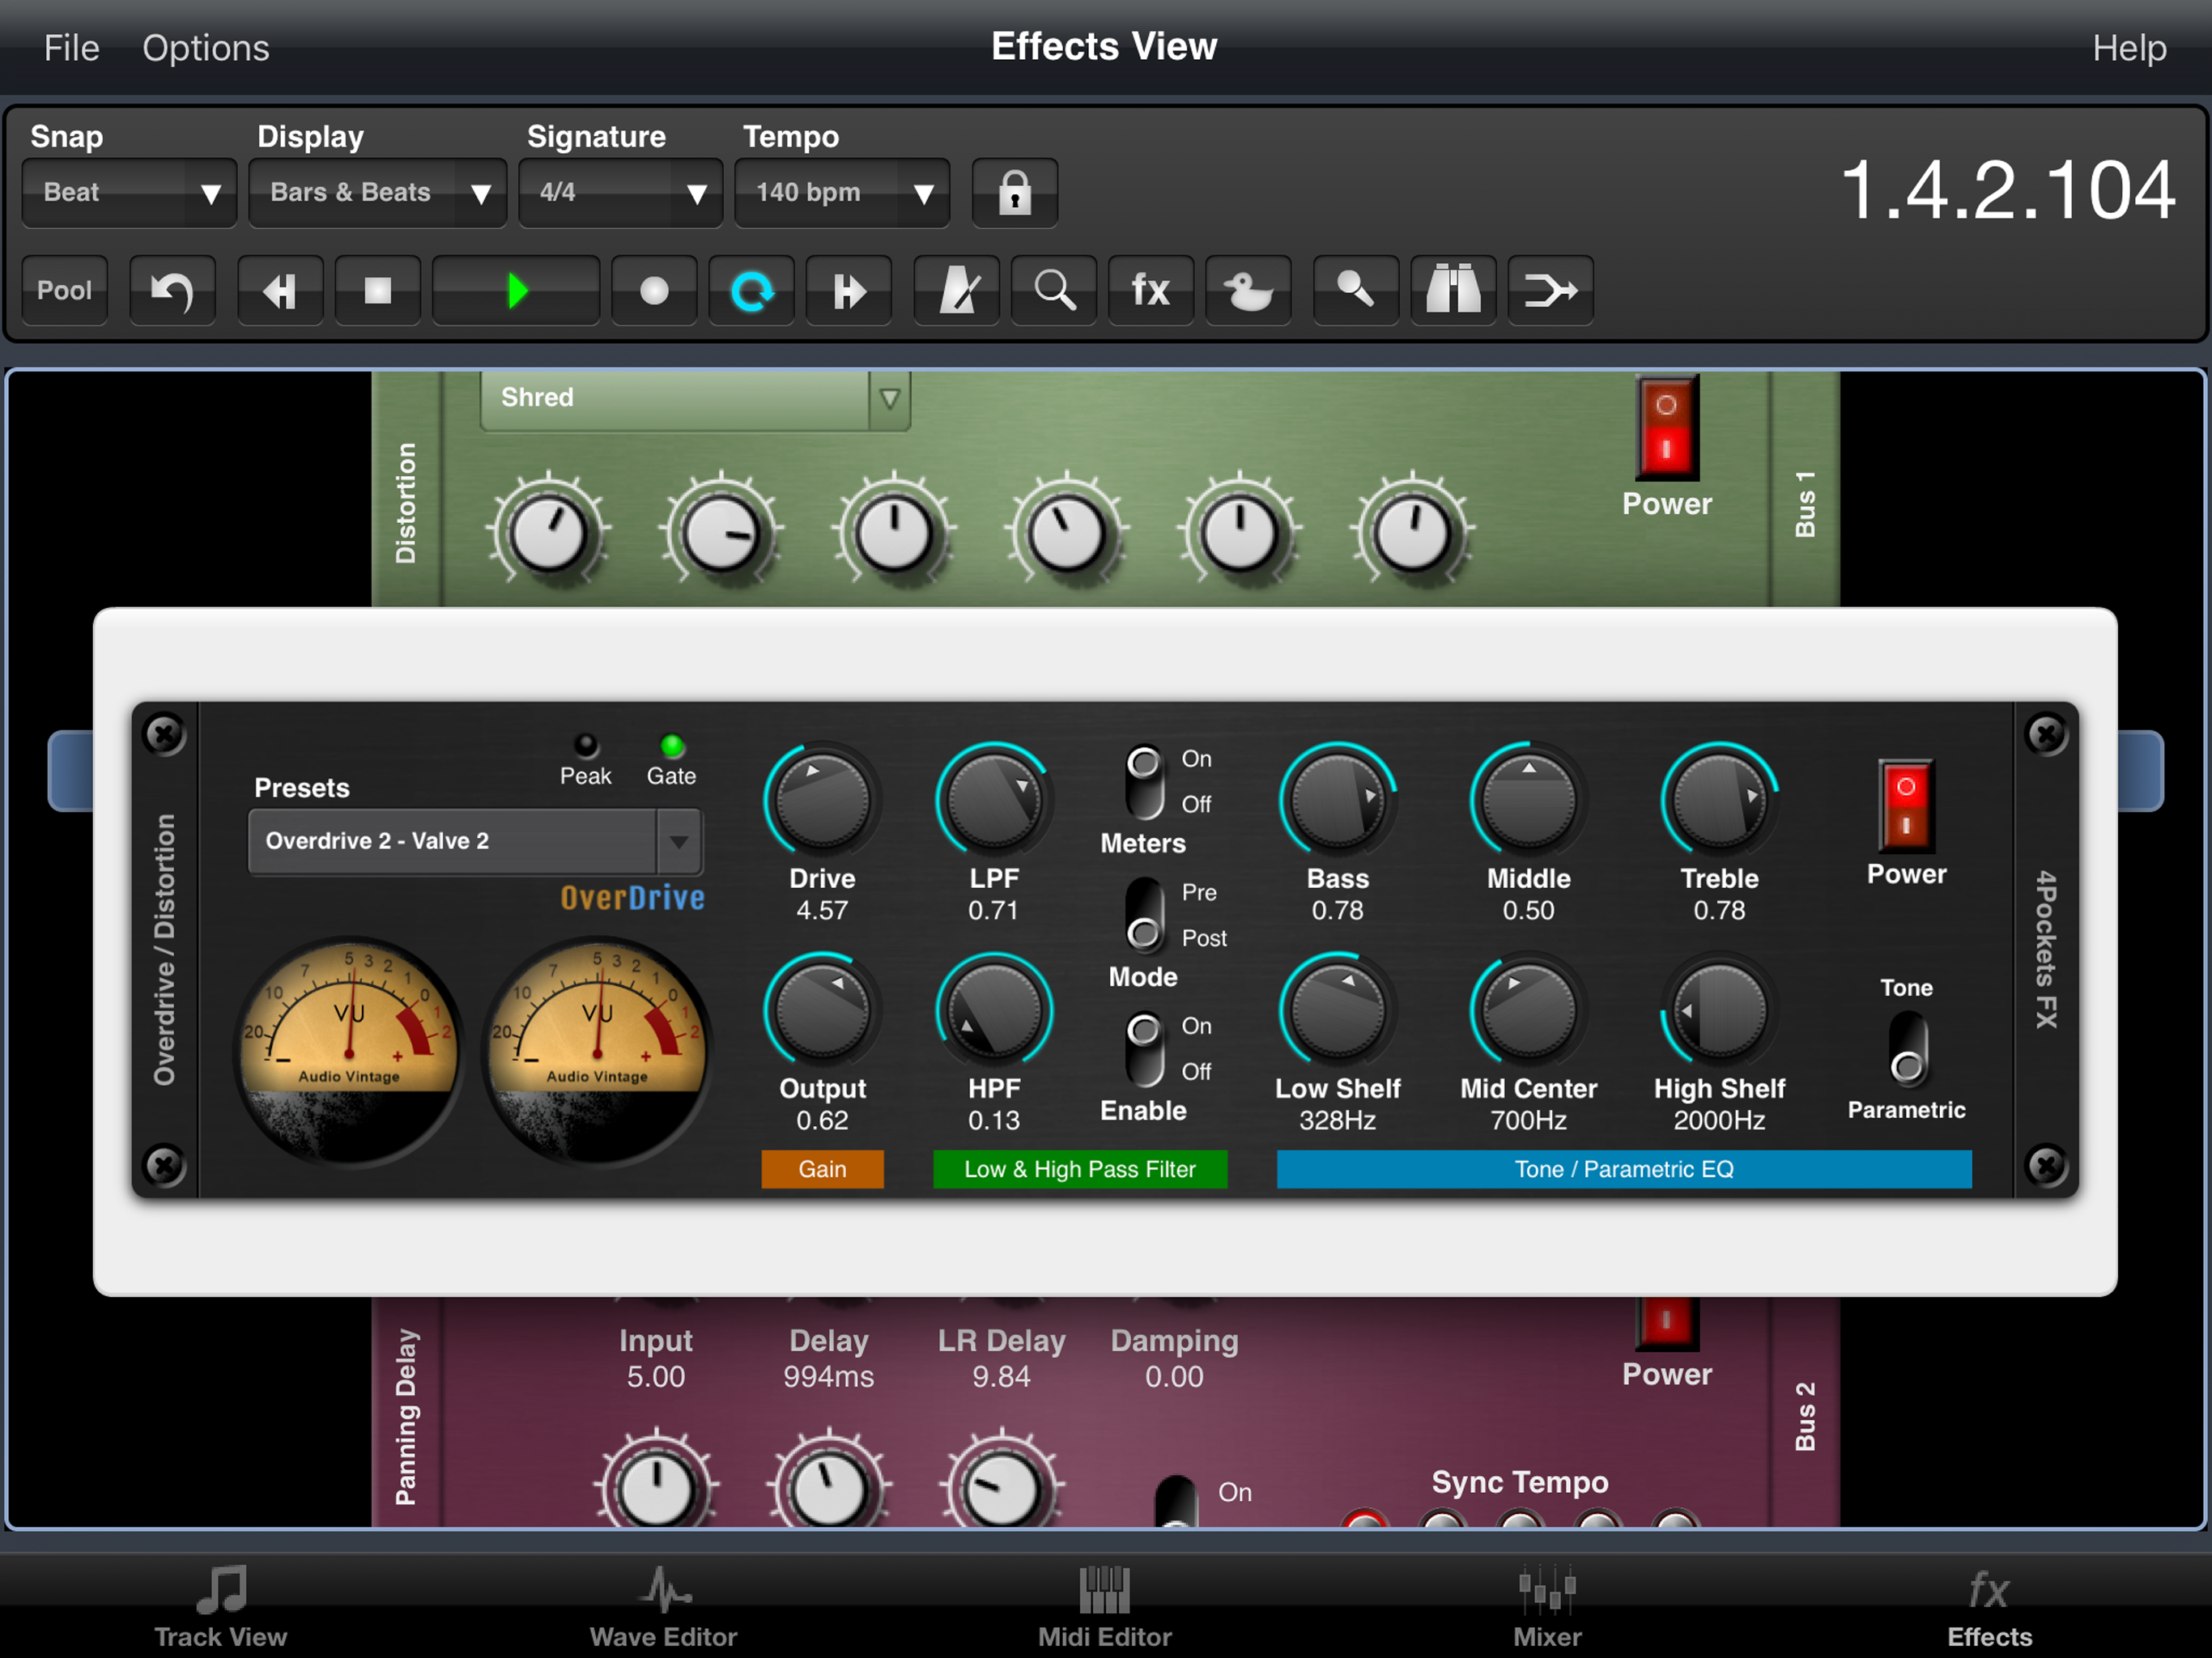Click the metronome icon in toolbar
This screenshot has width=2212, height=1658.
[x=956, y=291]
